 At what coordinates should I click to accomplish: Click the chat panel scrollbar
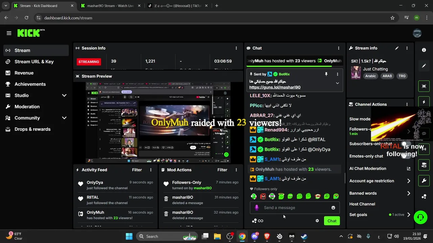tap(345, 178)
